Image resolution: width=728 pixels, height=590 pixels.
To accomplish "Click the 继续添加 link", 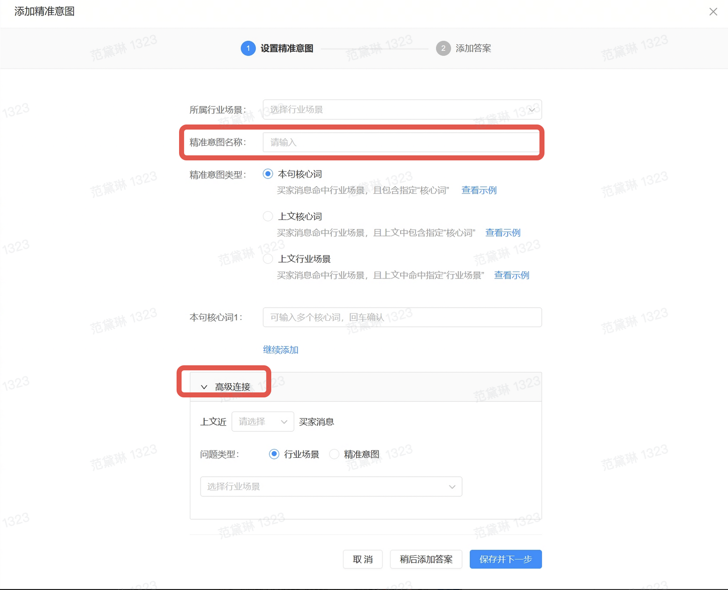I will (x=281, y=350).
